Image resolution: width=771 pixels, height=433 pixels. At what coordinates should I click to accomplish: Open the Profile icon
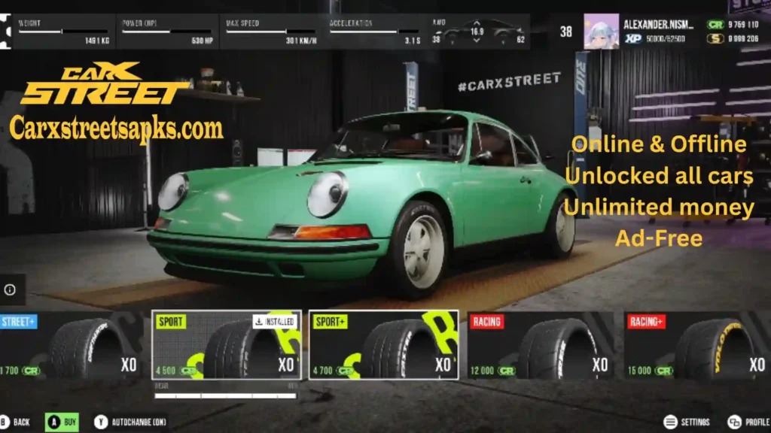[734, 422]
